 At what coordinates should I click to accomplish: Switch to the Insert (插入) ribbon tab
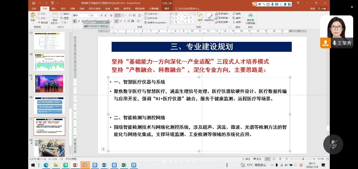pyautogui.click(x=54, y=9)
